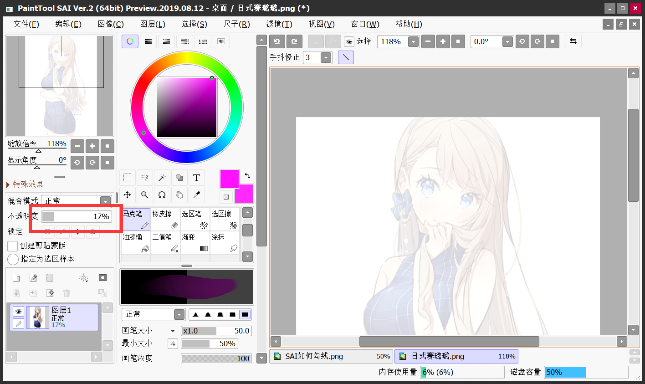Choose the 选区笔 selection pen

coord(195,219)
